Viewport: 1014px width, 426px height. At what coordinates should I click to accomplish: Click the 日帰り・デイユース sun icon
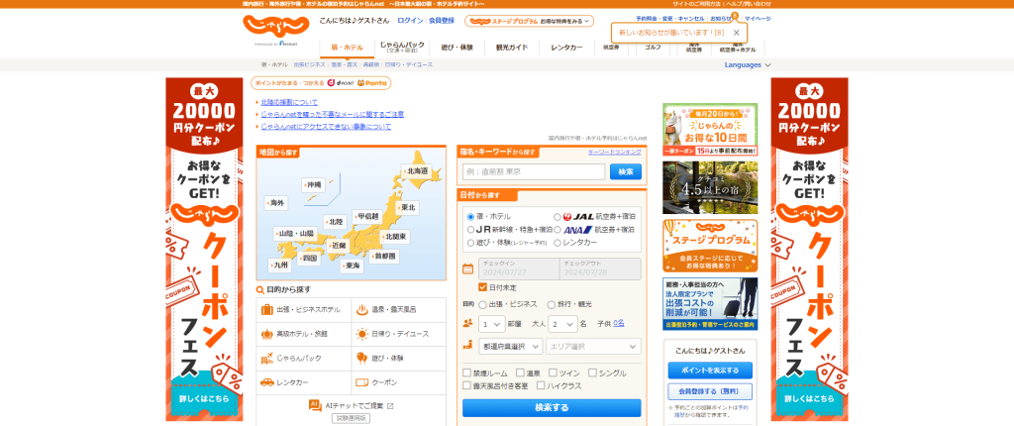point(361,334)
